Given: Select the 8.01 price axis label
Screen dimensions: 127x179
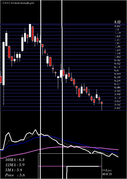Looking at the screenshot, I should (117, 26).
